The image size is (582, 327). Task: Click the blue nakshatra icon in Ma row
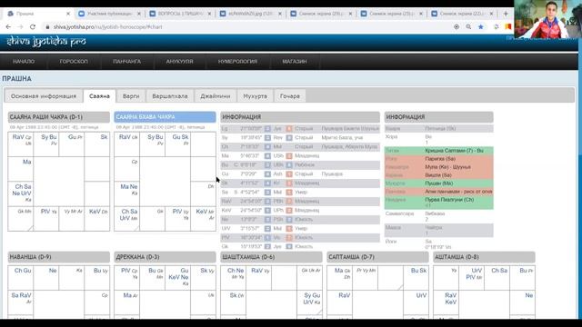[x=267, y=155]
